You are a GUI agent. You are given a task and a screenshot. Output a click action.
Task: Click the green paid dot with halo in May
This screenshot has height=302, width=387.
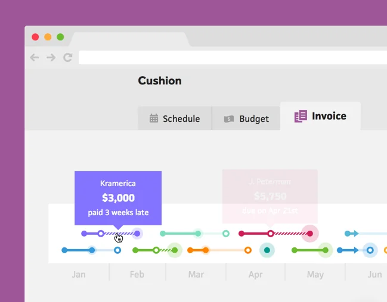326,250
